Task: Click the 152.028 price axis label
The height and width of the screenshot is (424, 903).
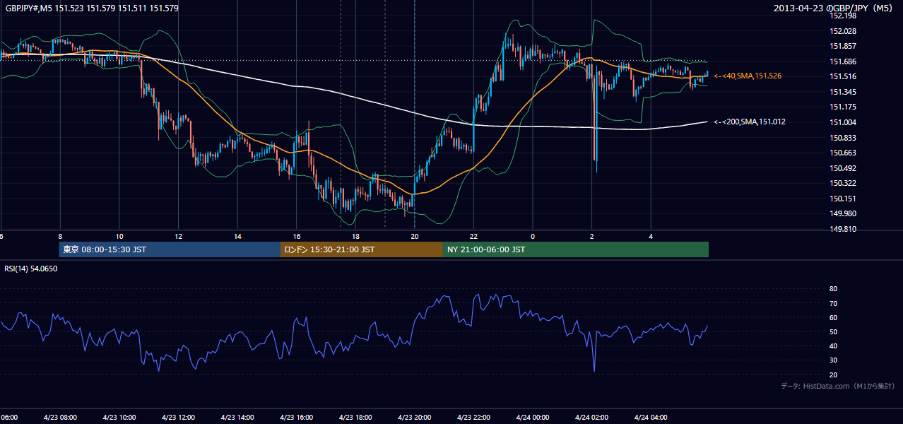Action: click(843, 31)
